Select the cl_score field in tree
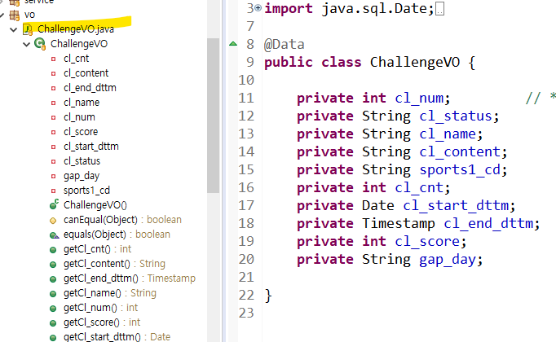This screenshot has width=556, height=342. 81,132
